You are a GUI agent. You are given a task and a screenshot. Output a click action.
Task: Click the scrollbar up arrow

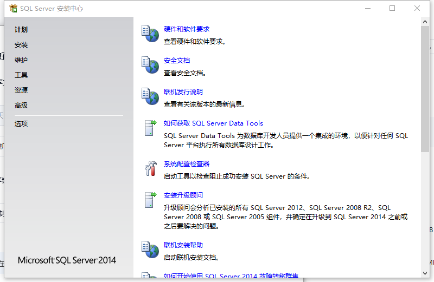point(425,22)
